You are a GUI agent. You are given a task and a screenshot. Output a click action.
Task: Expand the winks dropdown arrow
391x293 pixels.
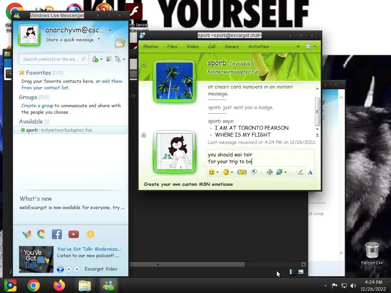click(x=232, y=172)
